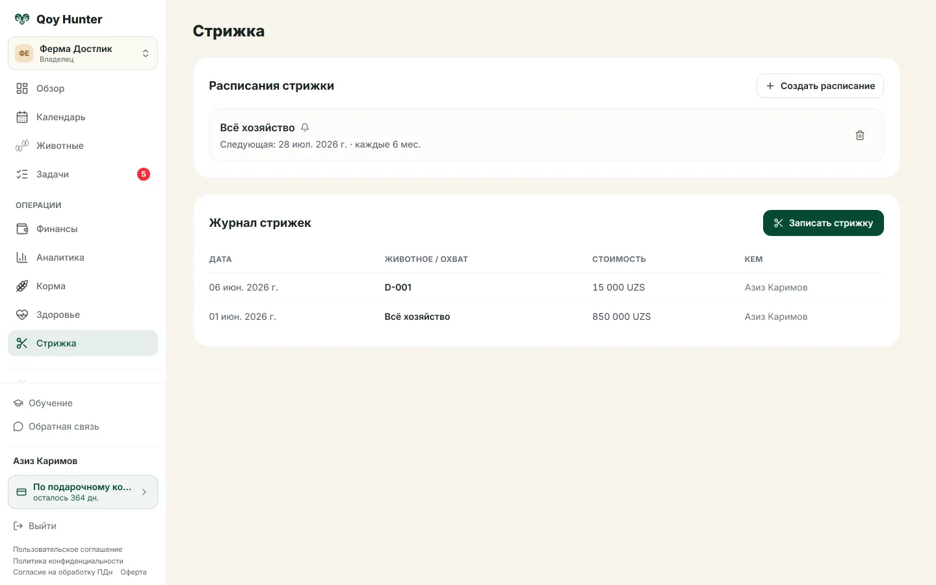Viewport: 936px width, 585px height.
Task: Click the Обратная связь chat bubble icon
Action: point(18,426)
